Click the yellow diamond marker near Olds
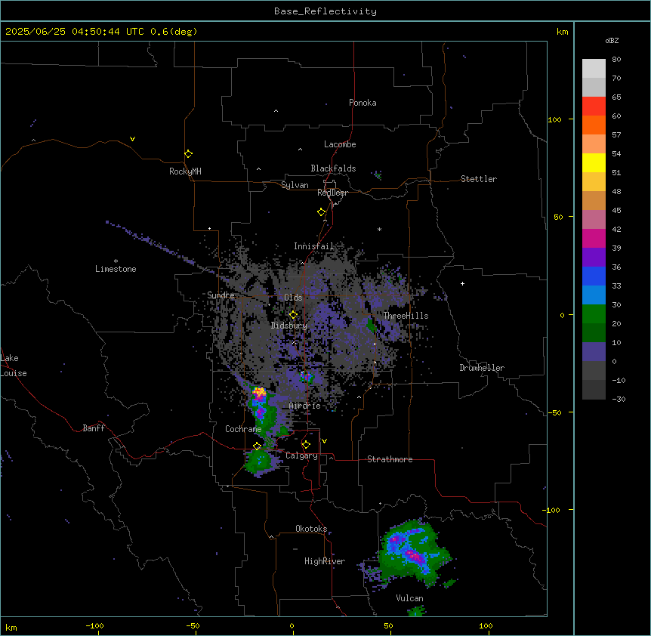Viewport: 651px width, 636px height. pyautogui.click(x=293, y=315)
